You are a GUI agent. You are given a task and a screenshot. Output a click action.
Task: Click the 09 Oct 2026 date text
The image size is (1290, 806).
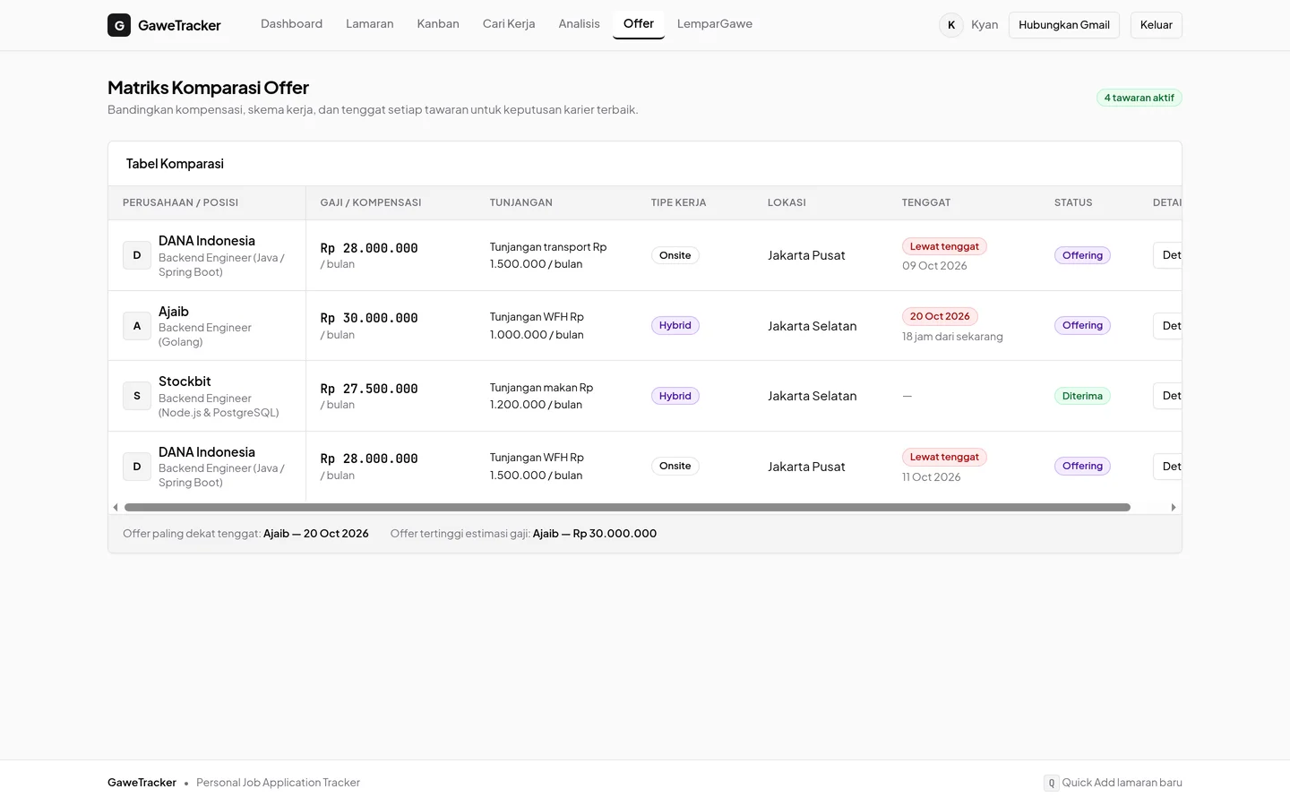[934, 266]
